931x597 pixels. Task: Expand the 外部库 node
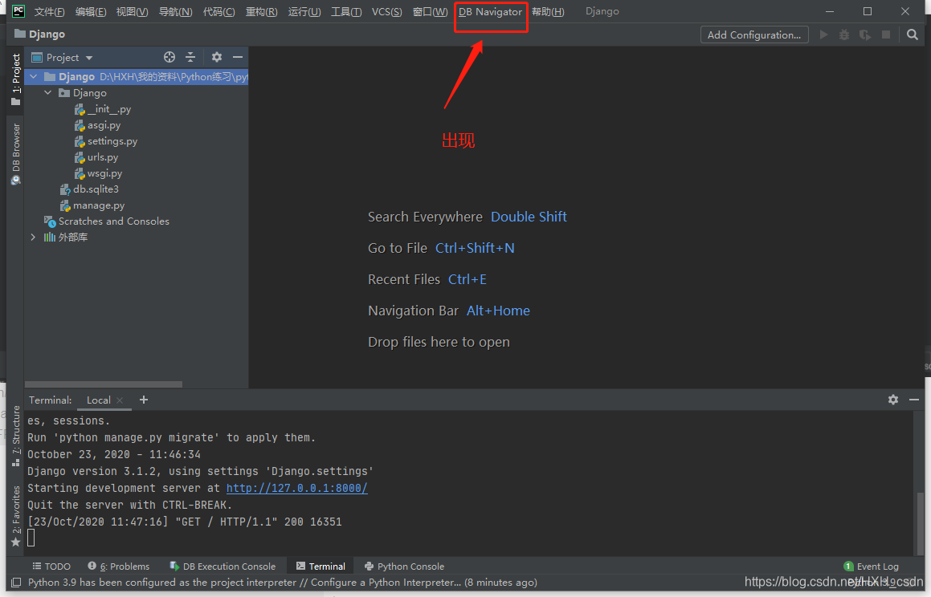click(x=33, y=238)
